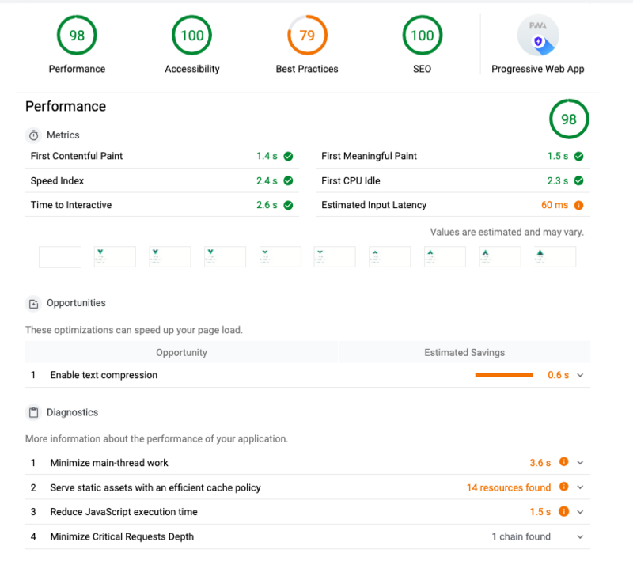Click the Best Practices gauge showing 79
Image resolution: width=633 pixels, height=561 pixels.
(307, 35)
